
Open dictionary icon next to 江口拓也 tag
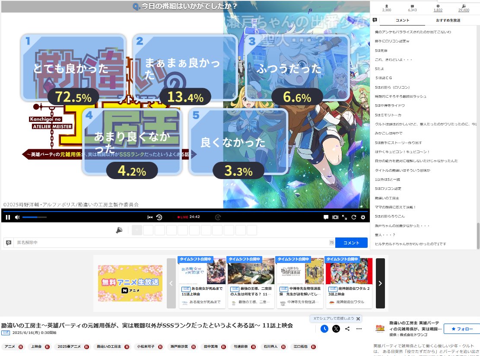click(x=313, y=347)
